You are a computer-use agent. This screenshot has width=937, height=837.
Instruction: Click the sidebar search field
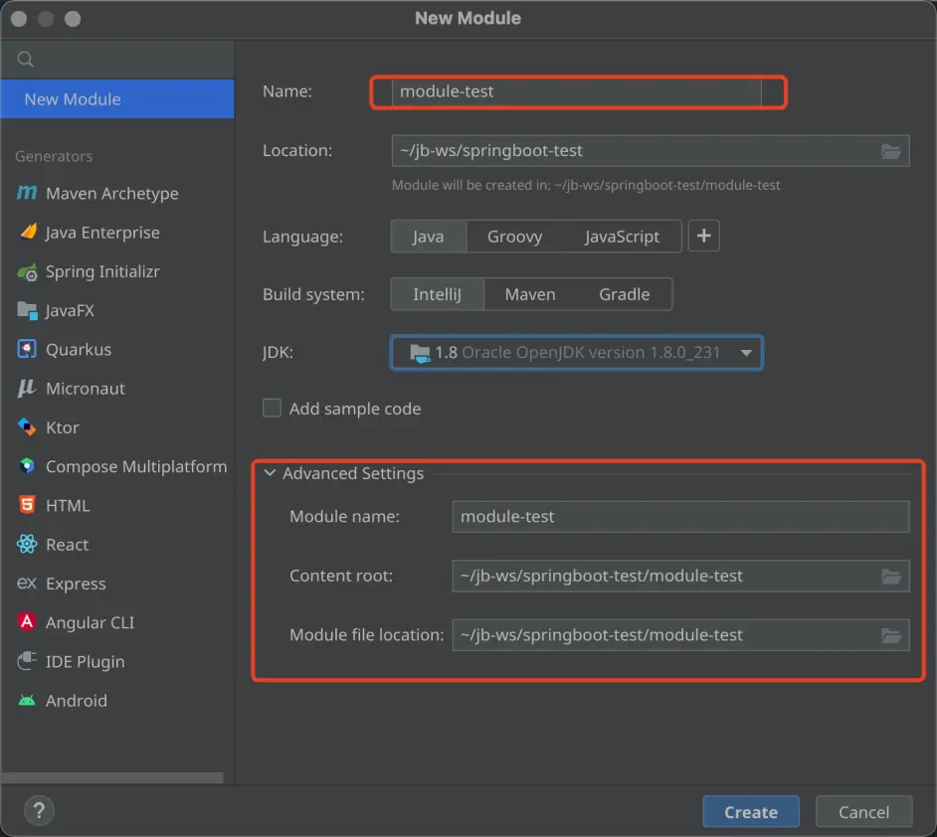(117, 59)
